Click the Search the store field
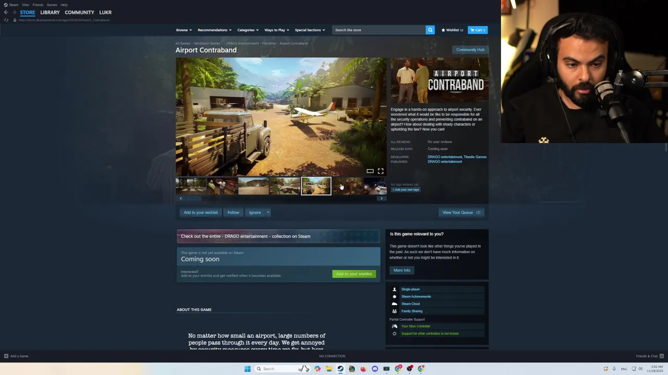This screenshot has height=375, width=668. point(379,30)
